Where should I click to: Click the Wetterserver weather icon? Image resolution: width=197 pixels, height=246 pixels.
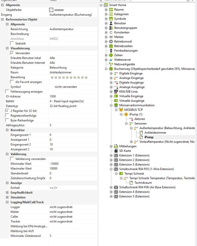pos(111,60)
